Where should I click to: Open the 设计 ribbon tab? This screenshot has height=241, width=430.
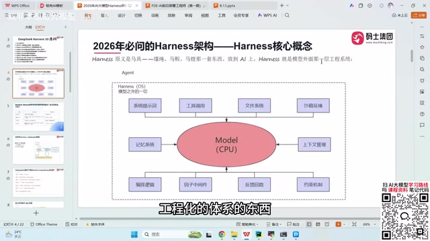[x=122, y=15]
